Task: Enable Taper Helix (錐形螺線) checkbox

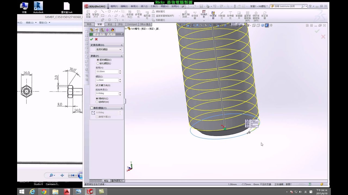Action: pyautogui.click(x=92, y=108)
